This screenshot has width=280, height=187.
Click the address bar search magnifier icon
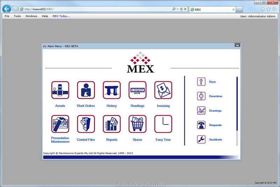[174, 9]
